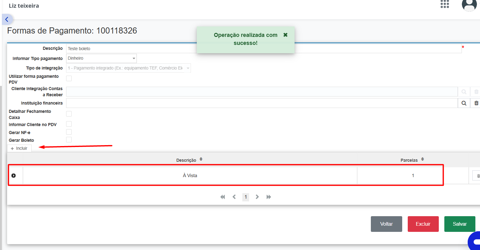Collapse sidebar with the left chevron
Screen dimensions: 480x250
pos(7,19)
